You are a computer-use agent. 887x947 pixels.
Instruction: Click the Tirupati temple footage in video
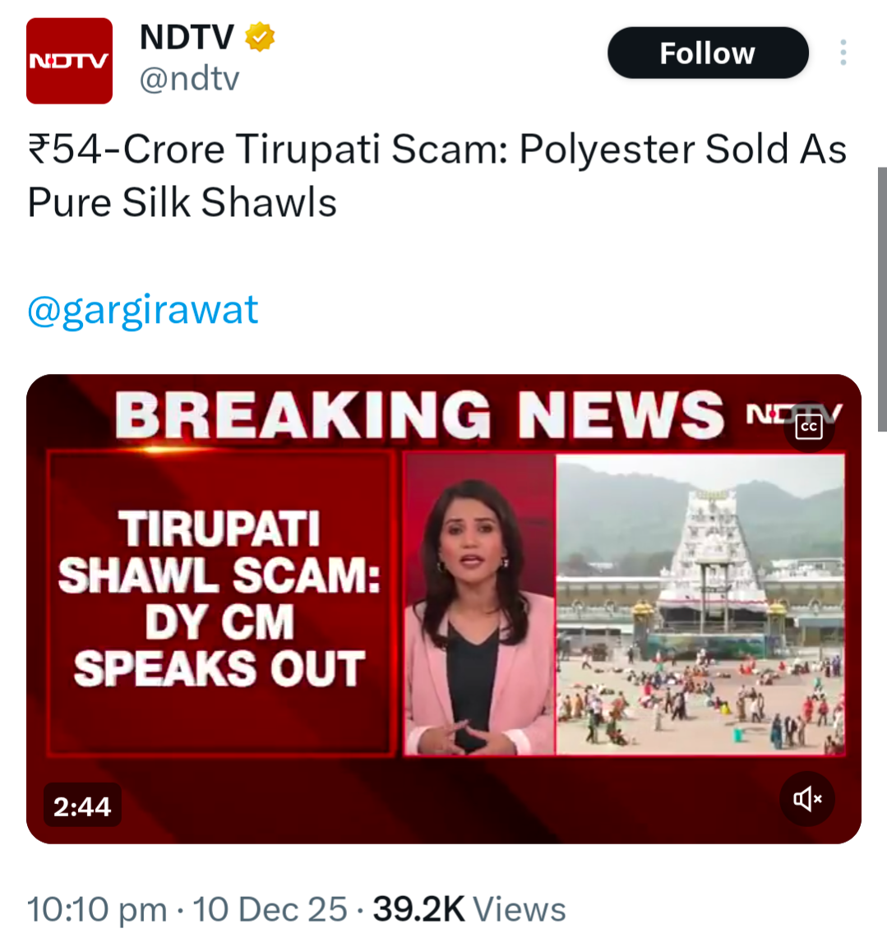700,604
